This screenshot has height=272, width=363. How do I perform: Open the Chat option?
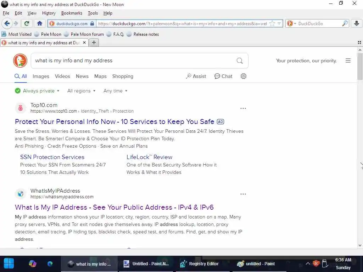[223, 76]
